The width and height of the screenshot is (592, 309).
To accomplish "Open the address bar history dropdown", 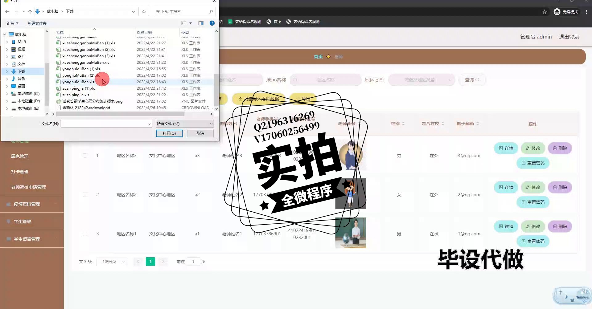I will (133, 12).
